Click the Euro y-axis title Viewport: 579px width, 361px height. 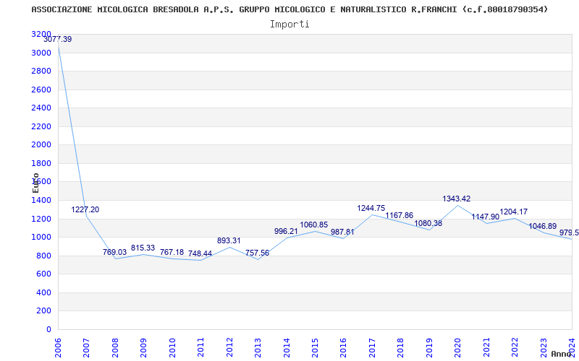35,183
